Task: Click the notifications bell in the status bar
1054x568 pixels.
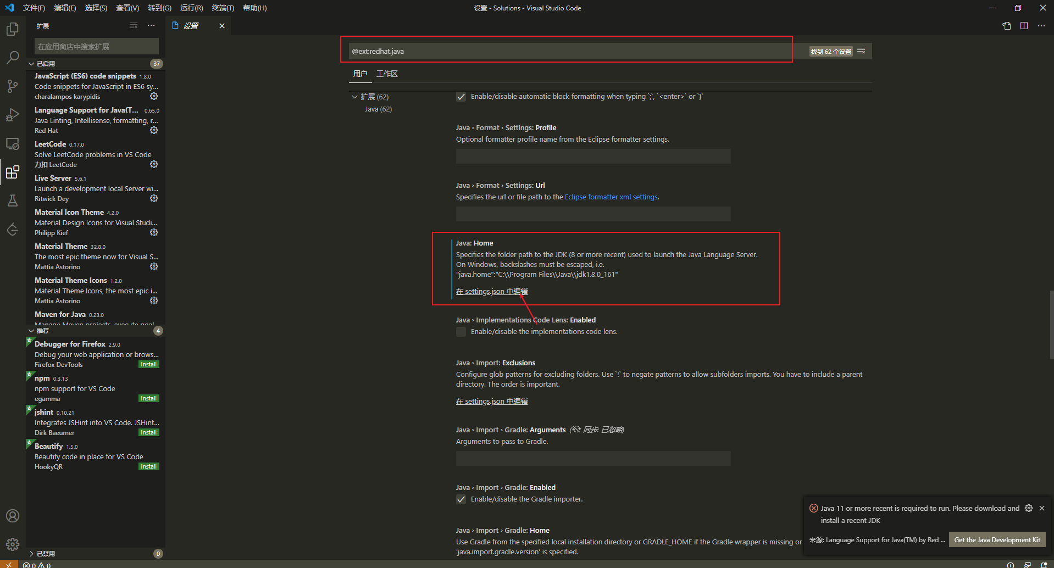Action: pos(1044,565)
